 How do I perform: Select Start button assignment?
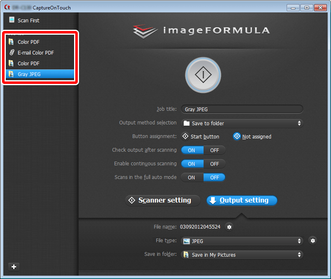[x=201, y=137]
